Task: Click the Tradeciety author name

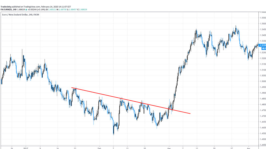Action: coord(6,7)
